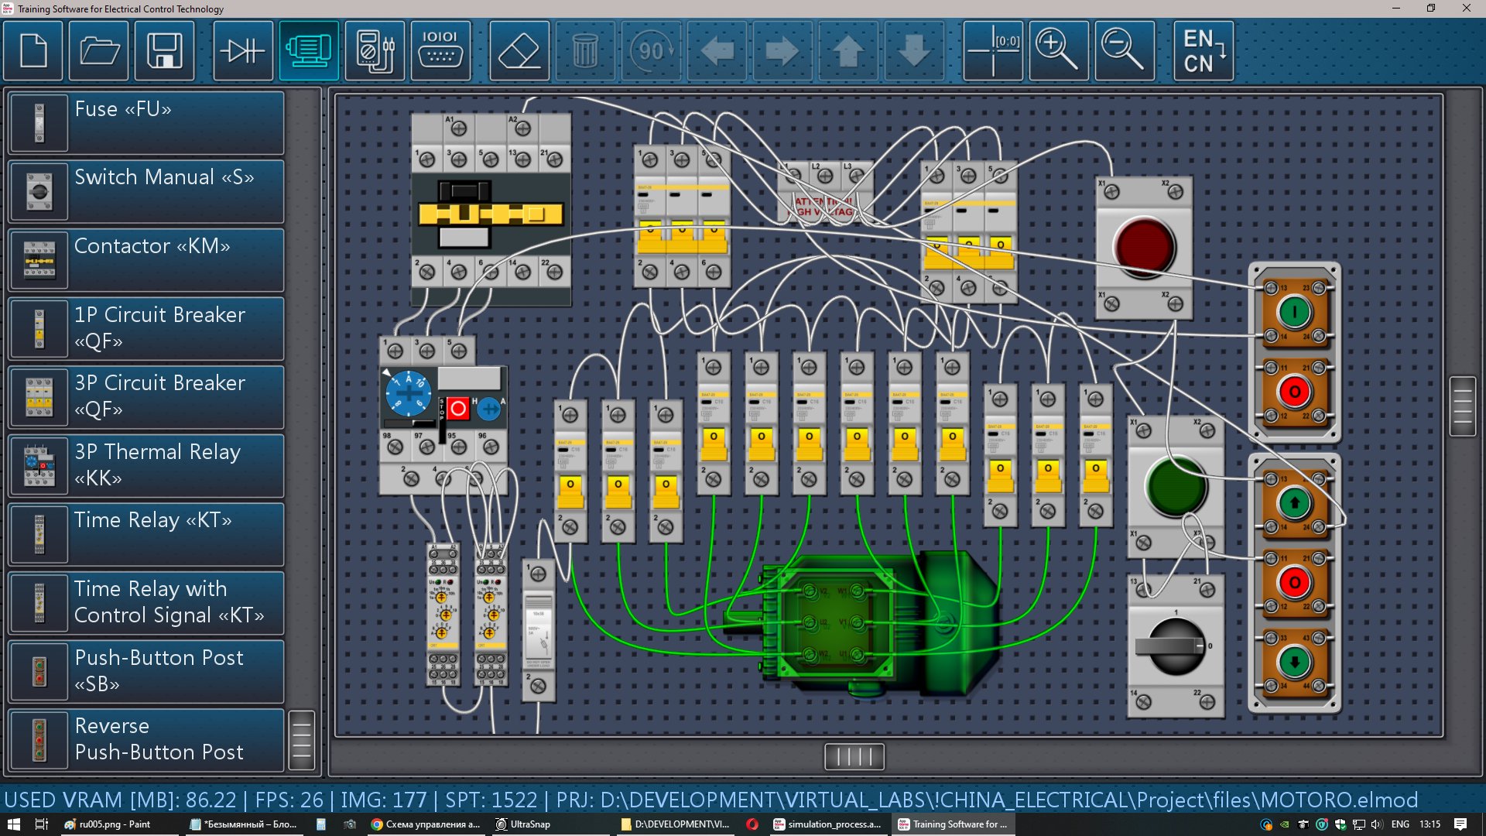Toggle the active simulation monitor mode button
The height and width of the screenshot is (836, 1486).
point(309,52)
